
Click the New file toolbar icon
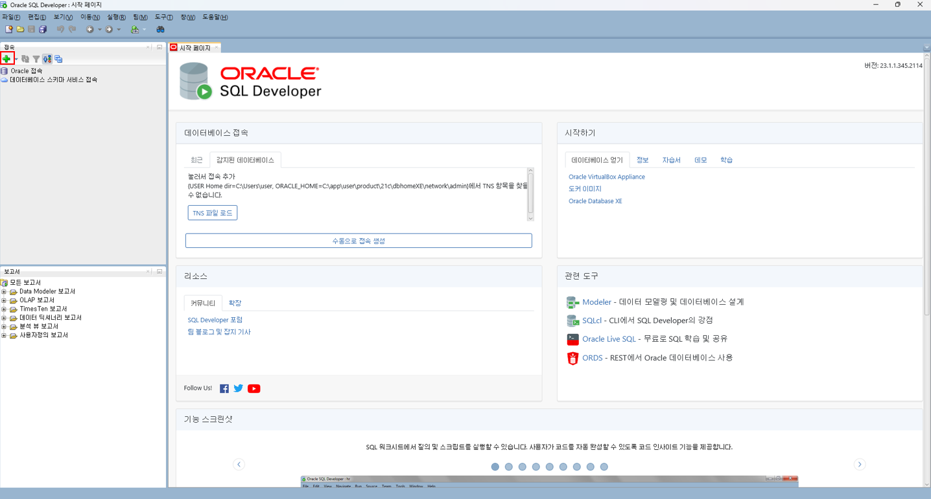(x=9, y=29)
